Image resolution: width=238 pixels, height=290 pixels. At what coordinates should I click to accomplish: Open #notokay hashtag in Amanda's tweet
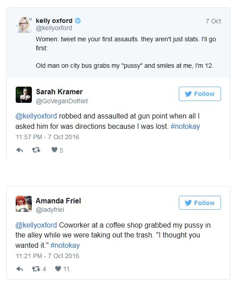point(65,246)
